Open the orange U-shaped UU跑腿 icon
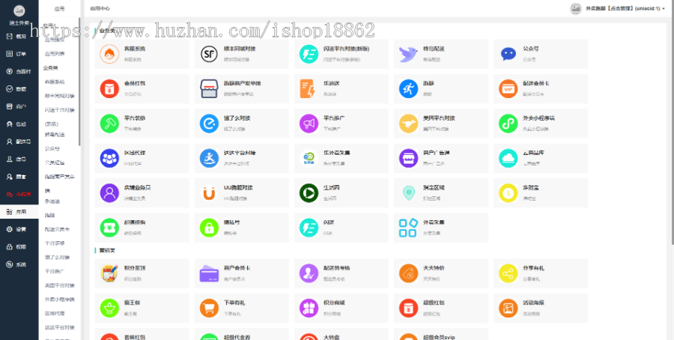Image resolution: width=674 pixels, height=340 pixels. point(209,193)
